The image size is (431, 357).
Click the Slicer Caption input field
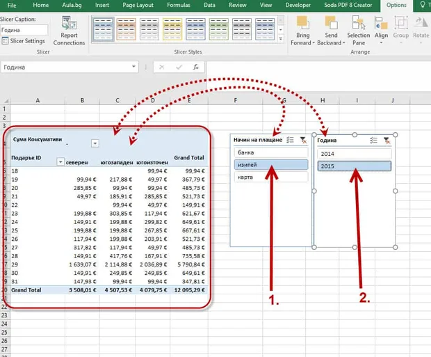coord(24,30)
